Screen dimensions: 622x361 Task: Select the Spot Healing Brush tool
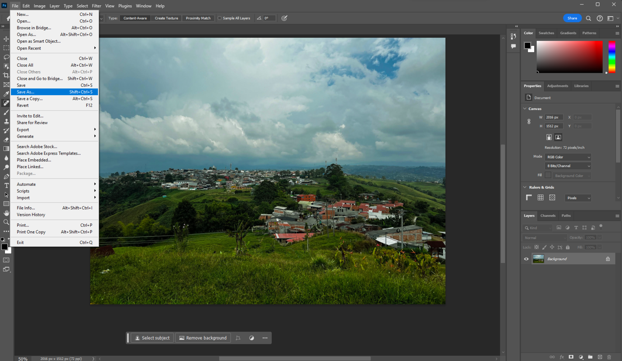(x=6, y=103)
